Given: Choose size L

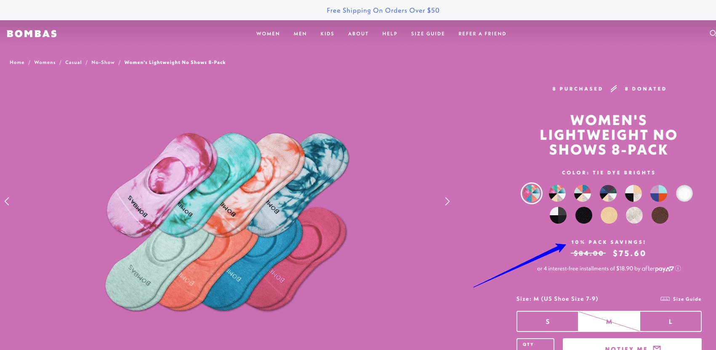Looking at the screenshot, I should coord(671,321).
